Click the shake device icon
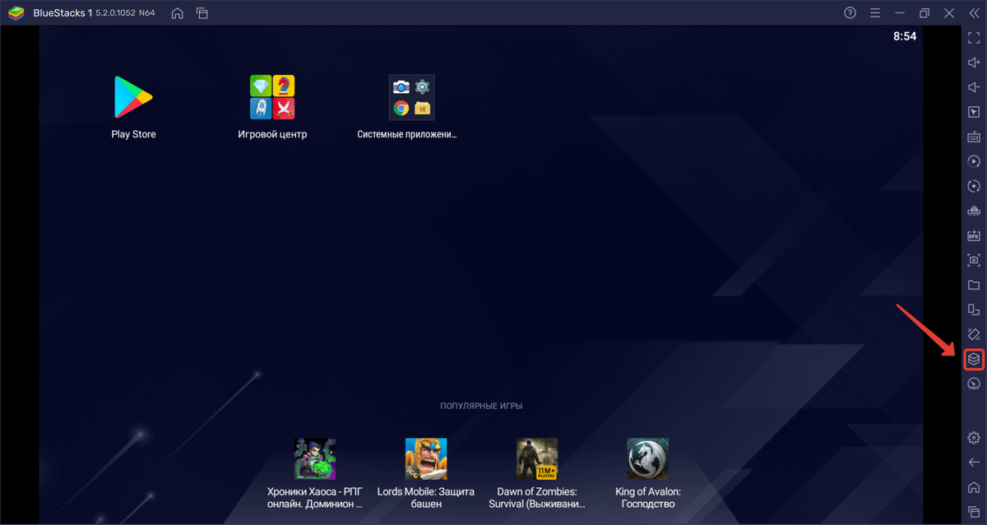 (x=974, y=334)
